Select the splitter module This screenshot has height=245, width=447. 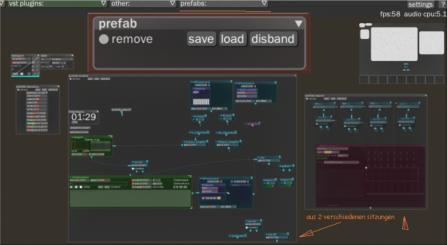coord(286,166)
